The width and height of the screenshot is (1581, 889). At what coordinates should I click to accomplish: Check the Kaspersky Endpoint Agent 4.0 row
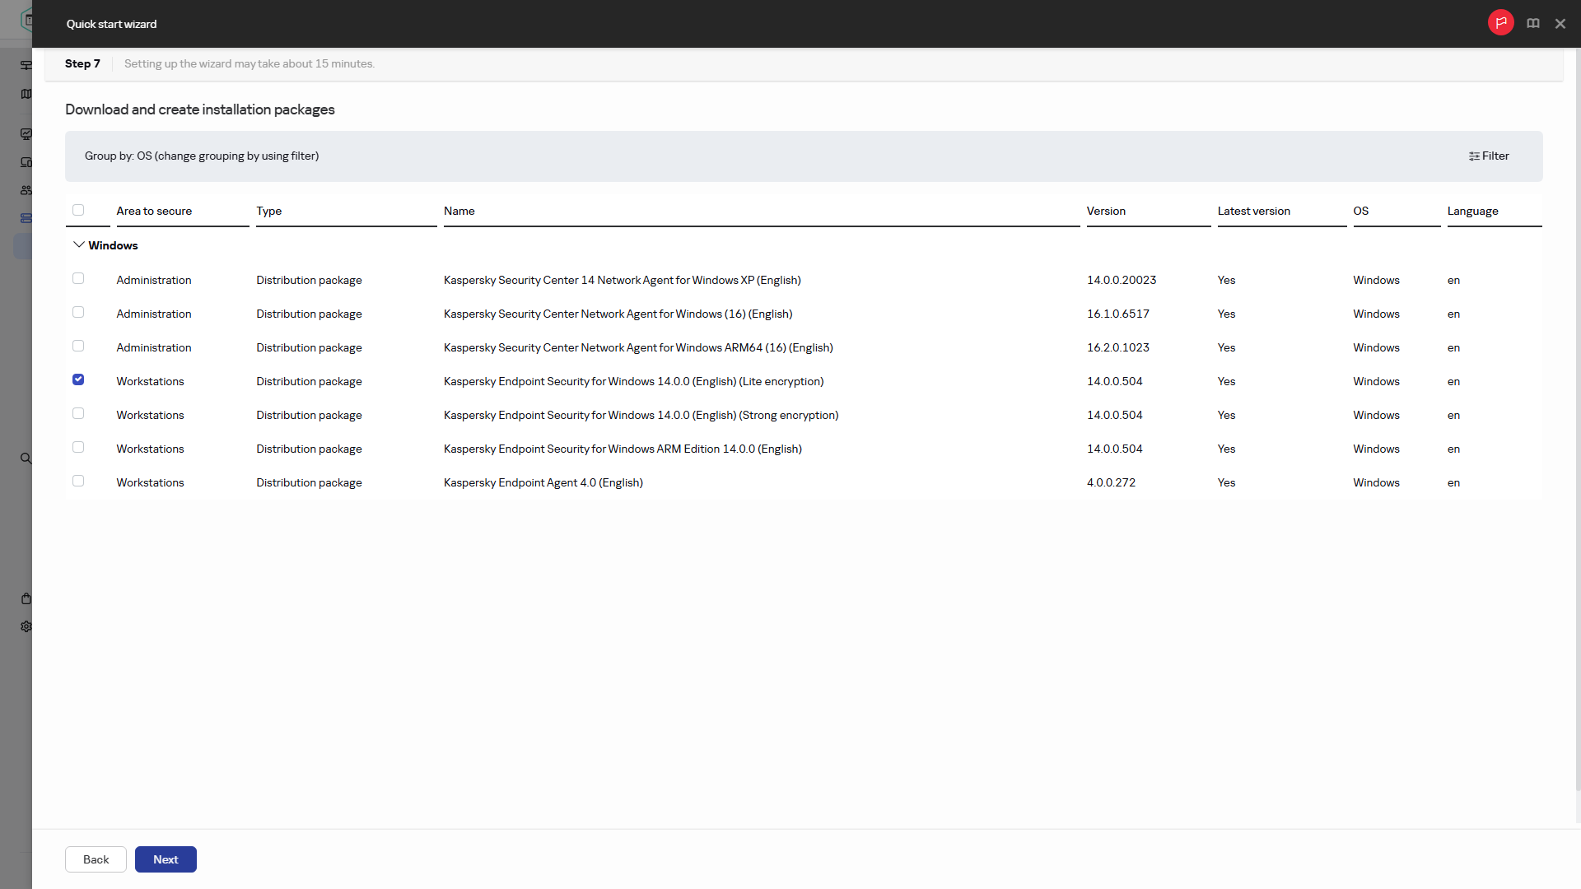pyautogui.click(x=78, y=481)
